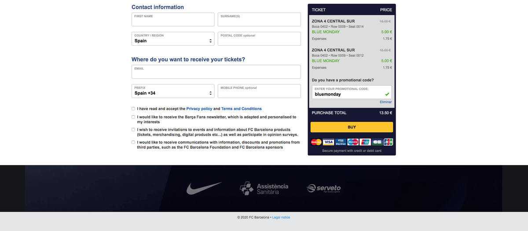Click the Serveto sponsor logo

click(323, 189)
